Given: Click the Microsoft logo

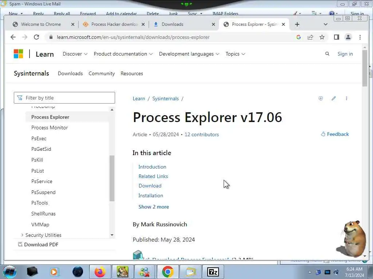Looking at the screenshot, I should pyautogui.click(x=18, y=54).
